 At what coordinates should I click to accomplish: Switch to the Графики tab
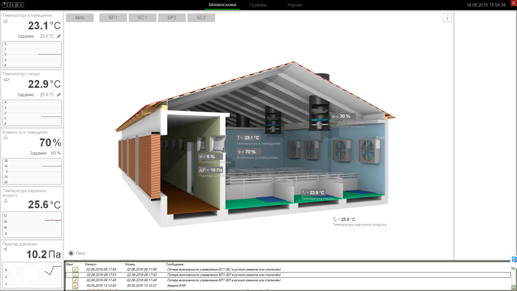[258, 5]
